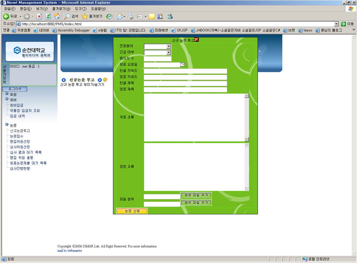This screenshot has width=357, height=263.
Task: Click the 논문 신청 button
Action: [x=132, y=211]
